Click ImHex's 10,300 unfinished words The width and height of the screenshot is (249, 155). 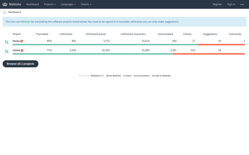(106, 50)
